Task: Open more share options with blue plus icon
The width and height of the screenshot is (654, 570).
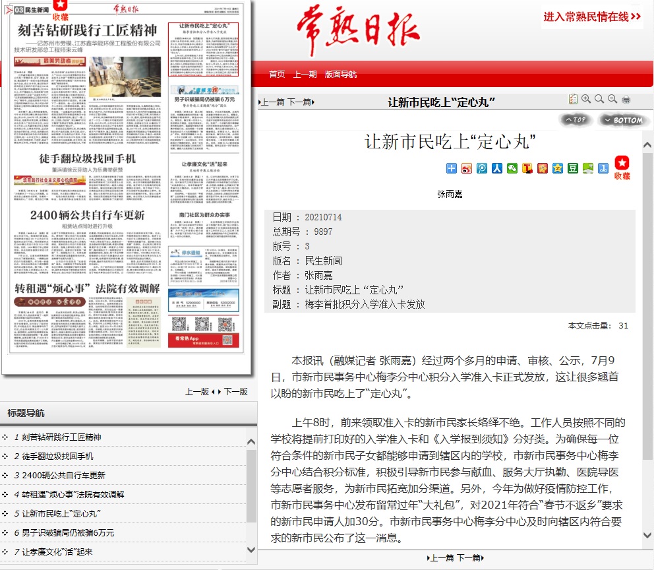Action: pos(452,168)
